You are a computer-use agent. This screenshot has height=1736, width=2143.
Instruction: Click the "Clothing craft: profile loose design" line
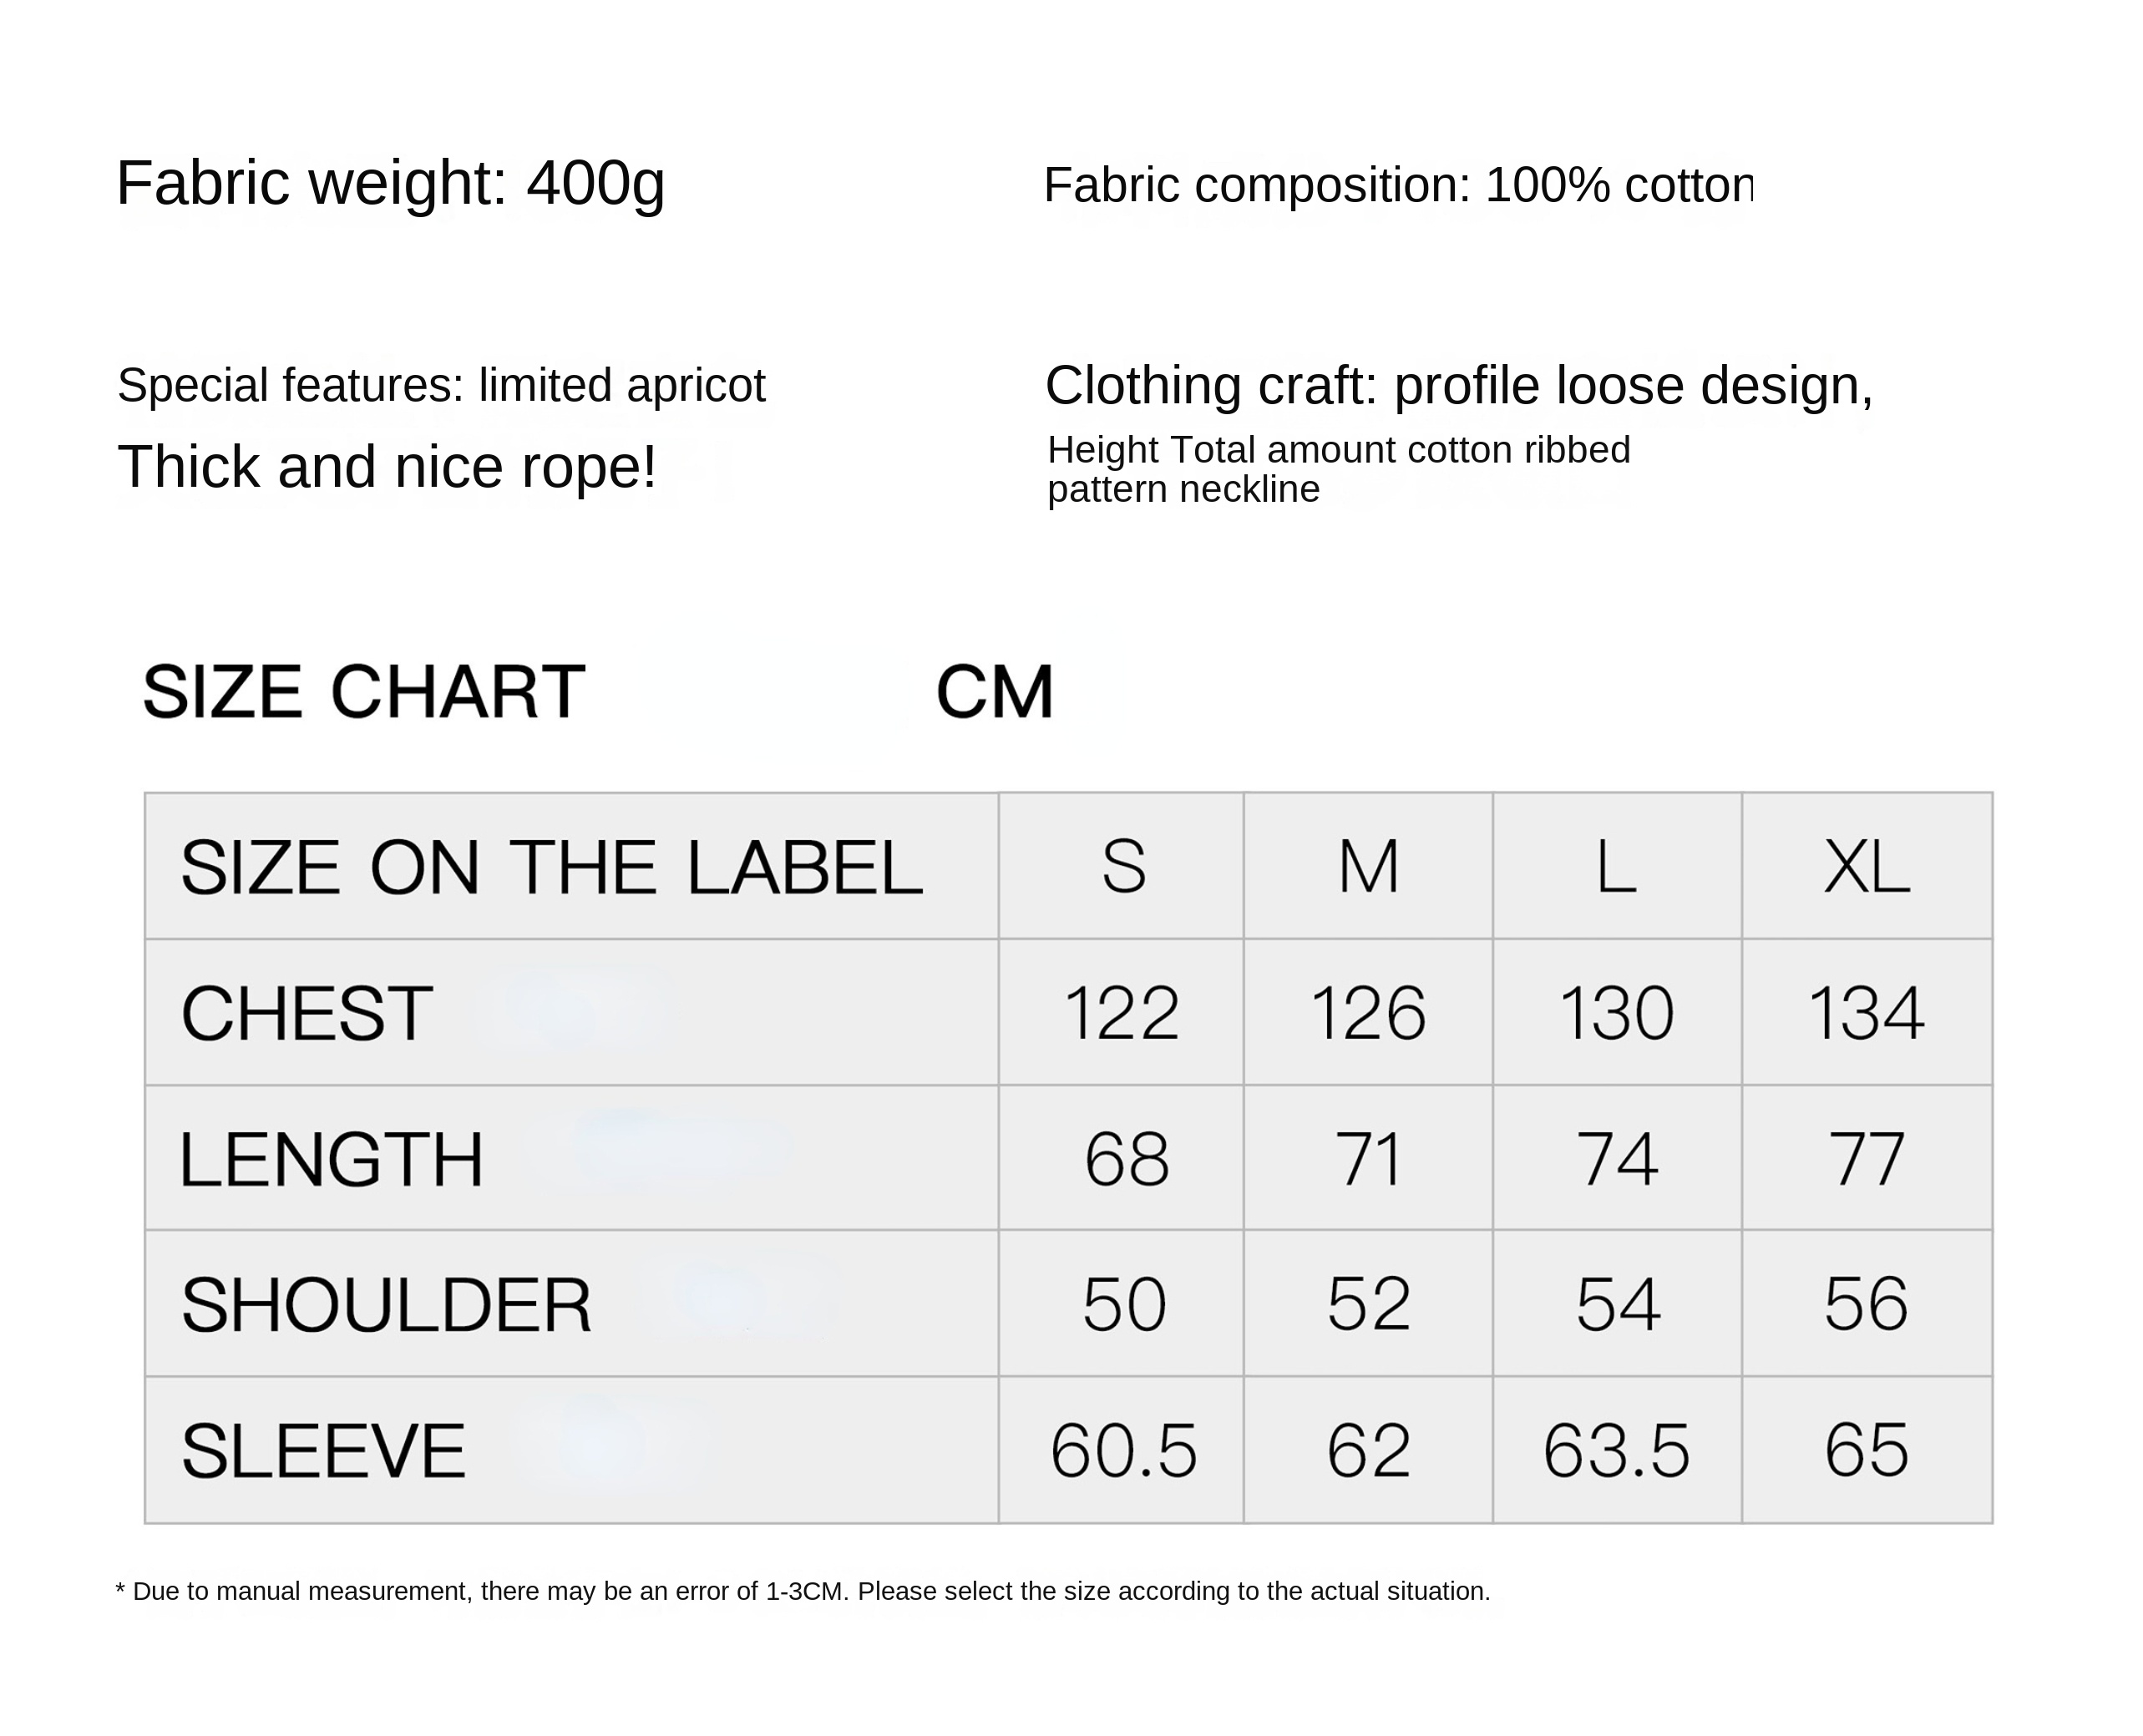1458,385
